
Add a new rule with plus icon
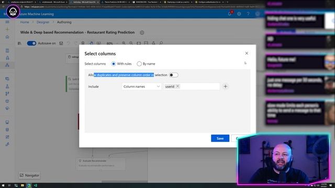(x=225, y=86)
